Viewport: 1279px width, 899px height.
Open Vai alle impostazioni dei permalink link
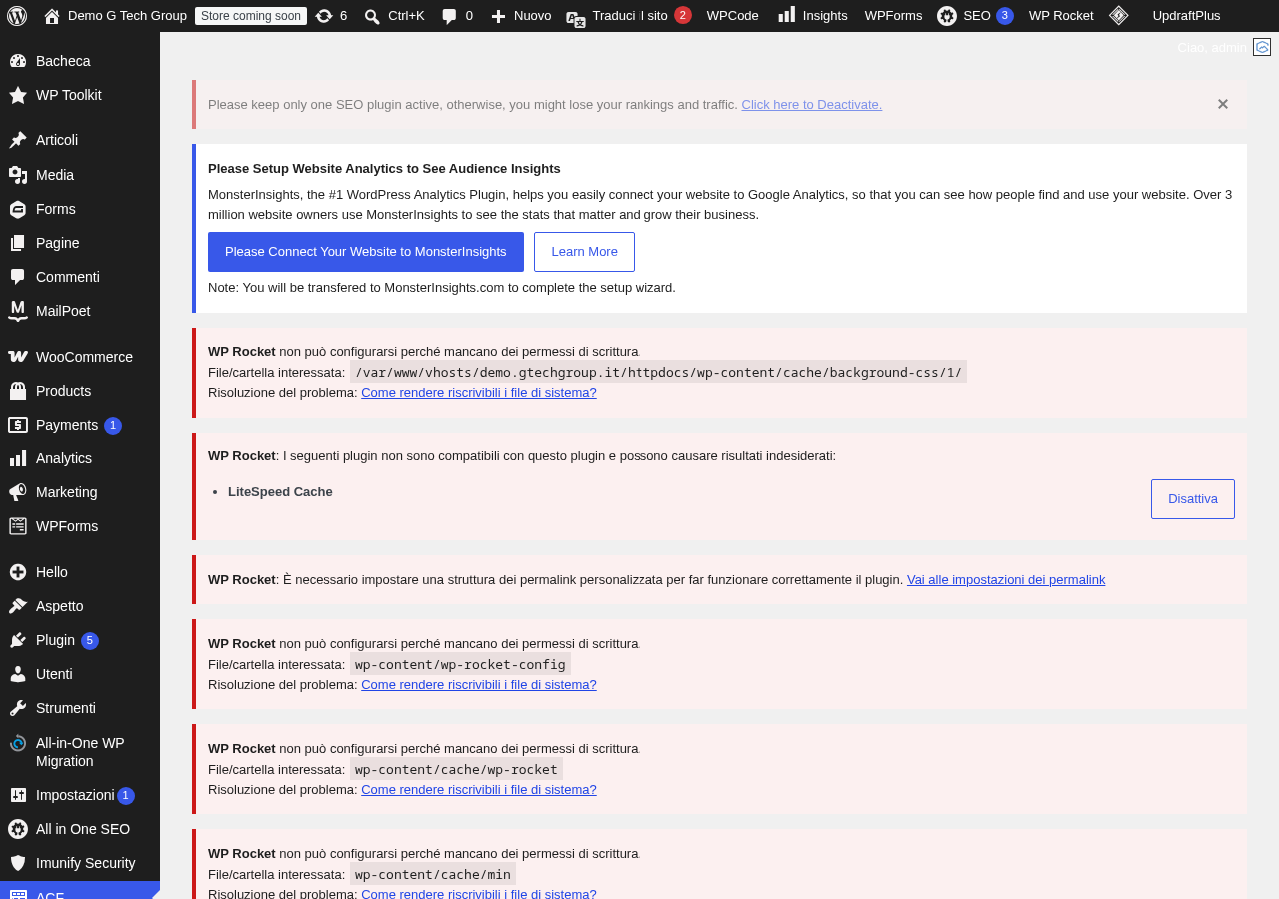click(1006, 579)
